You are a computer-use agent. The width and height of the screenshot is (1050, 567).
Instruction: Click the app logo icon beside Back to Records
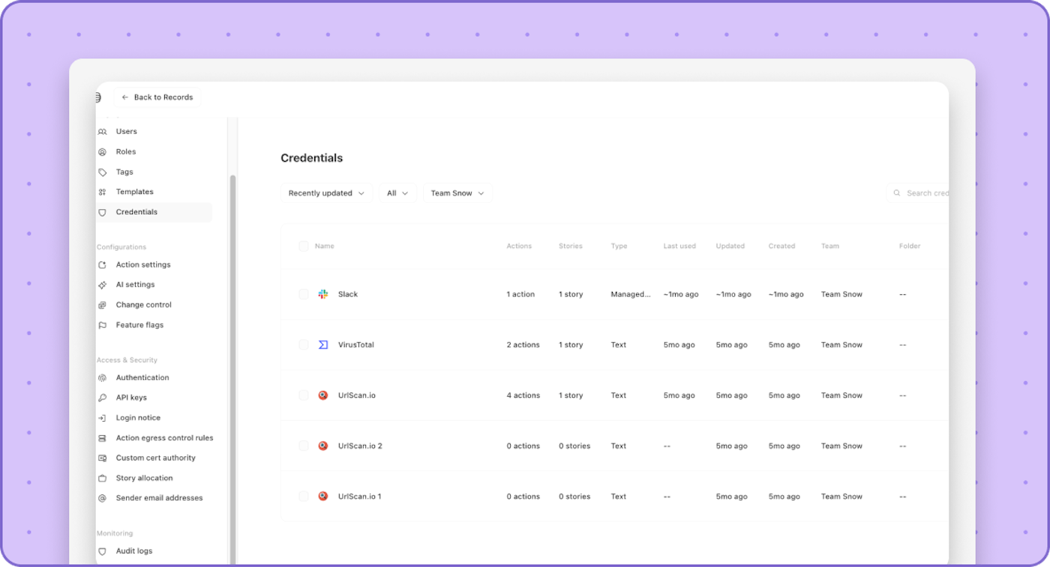[x=98, y=97]
